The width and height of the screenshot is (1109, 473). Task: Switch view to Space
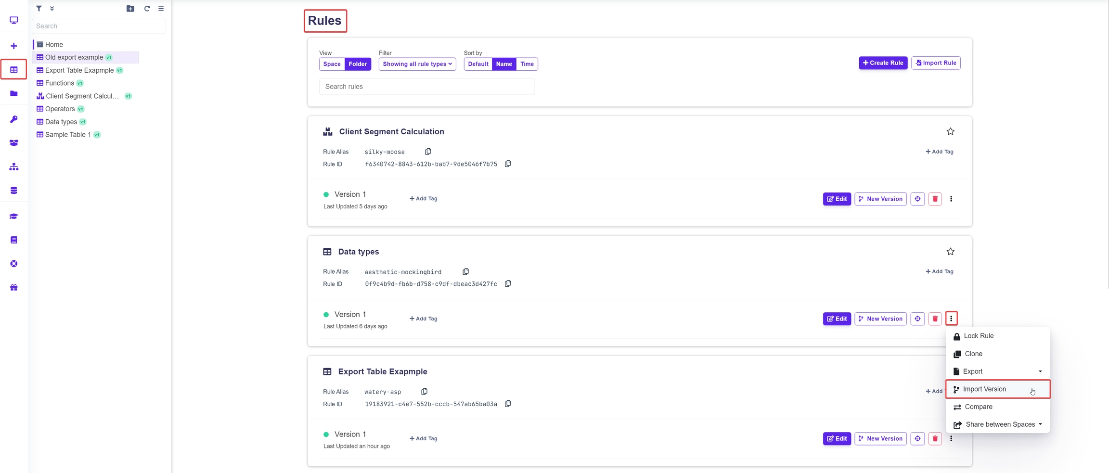point(332,64)
